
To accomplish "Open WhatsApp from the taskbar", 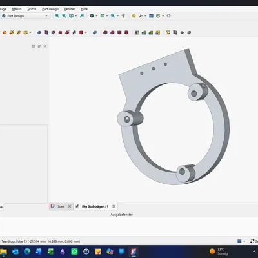I will click(x=74, y=252).
